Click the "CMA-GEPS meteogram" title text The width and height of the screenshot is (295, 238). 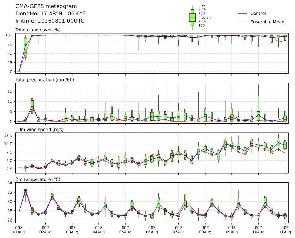coord(46,6)
